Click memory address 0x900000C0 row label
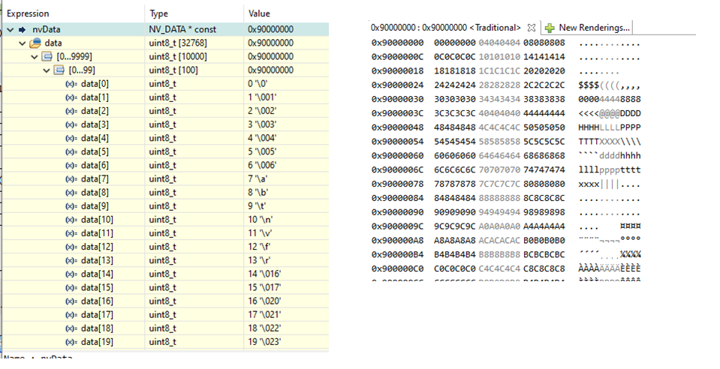 tap(398, 268)
